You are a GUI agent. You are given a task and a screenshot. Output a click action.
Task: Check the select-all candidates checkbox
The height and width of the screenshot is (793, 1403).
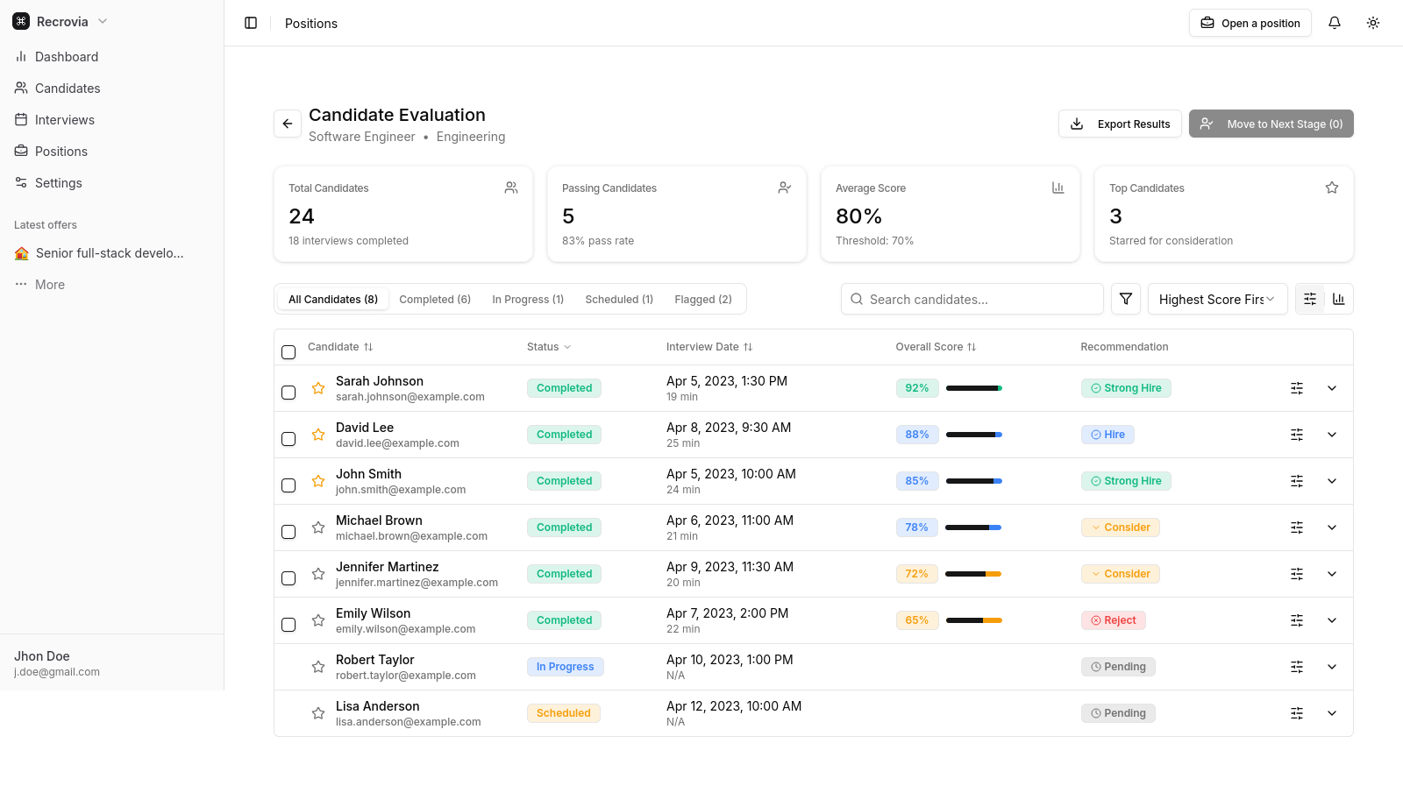288,352
